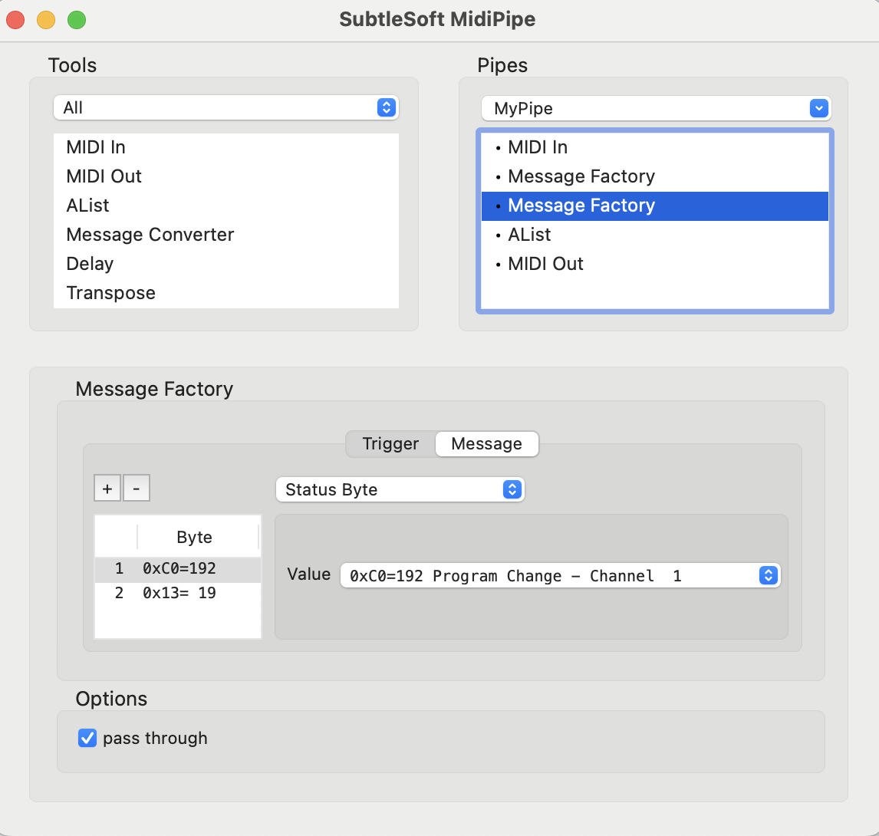Choose MIDI Out in the Tools list
Image resolution: width=879 pixels, height=836 pixels.
[104, 176]
